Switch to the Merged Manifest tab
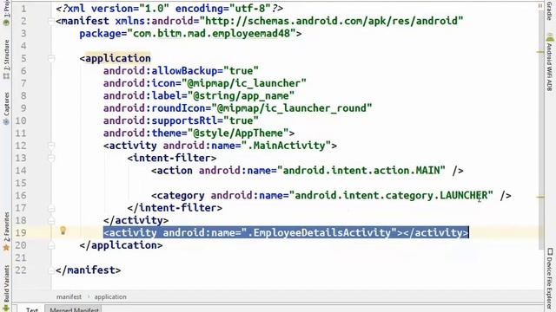Image resolution: width=556 pixels, height=312 pixels. pos(74,309)
